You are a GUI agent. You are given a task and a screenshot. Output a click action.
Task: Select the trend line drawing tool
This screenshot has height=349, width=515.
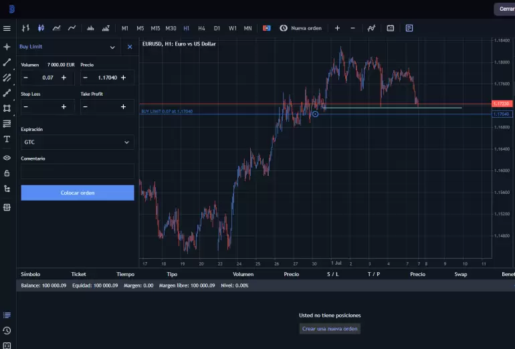[x=7, y=62]
